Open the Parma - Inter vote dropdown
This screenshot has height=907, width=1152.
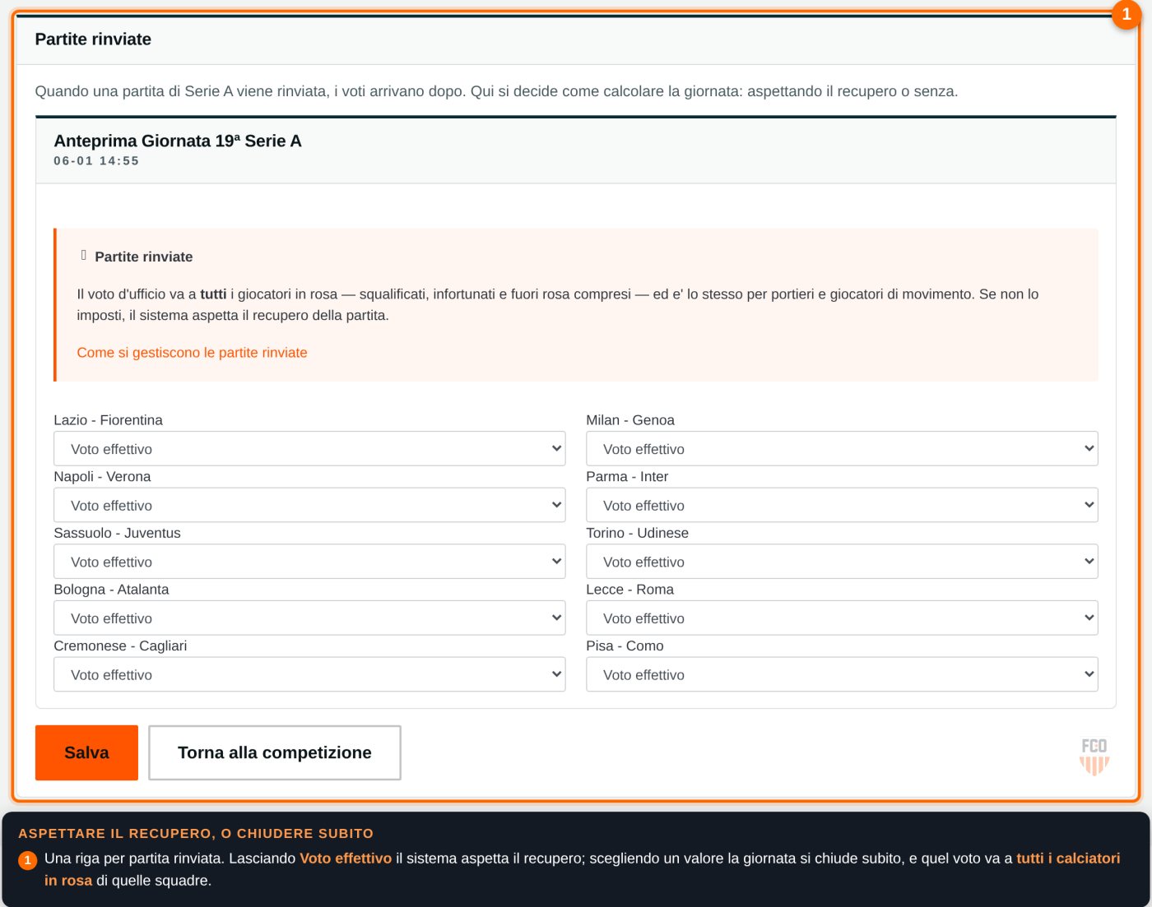pos(842,505)
